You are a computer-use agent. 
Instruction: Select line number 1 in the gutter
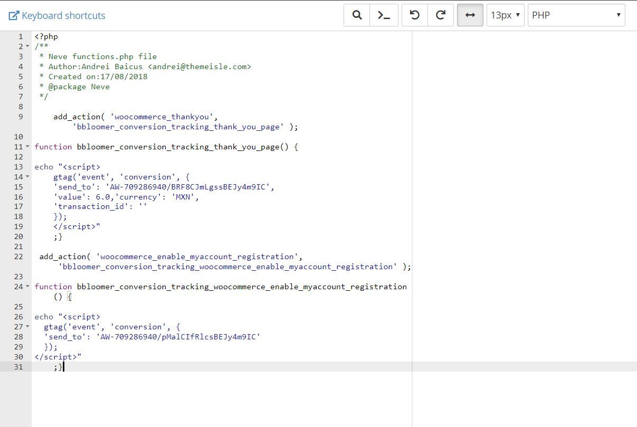[x=21, y=36]
